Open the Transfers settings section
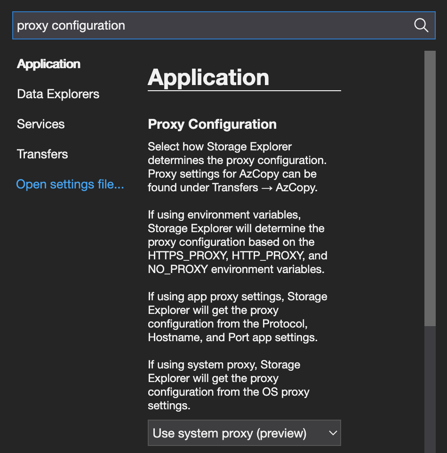This screenshot has height=453, width=447. (42, 154)
